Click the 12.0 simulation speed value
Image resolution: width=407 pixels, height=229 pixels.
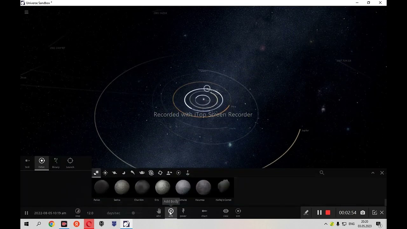pyautogui.click(x=90, y=213)
